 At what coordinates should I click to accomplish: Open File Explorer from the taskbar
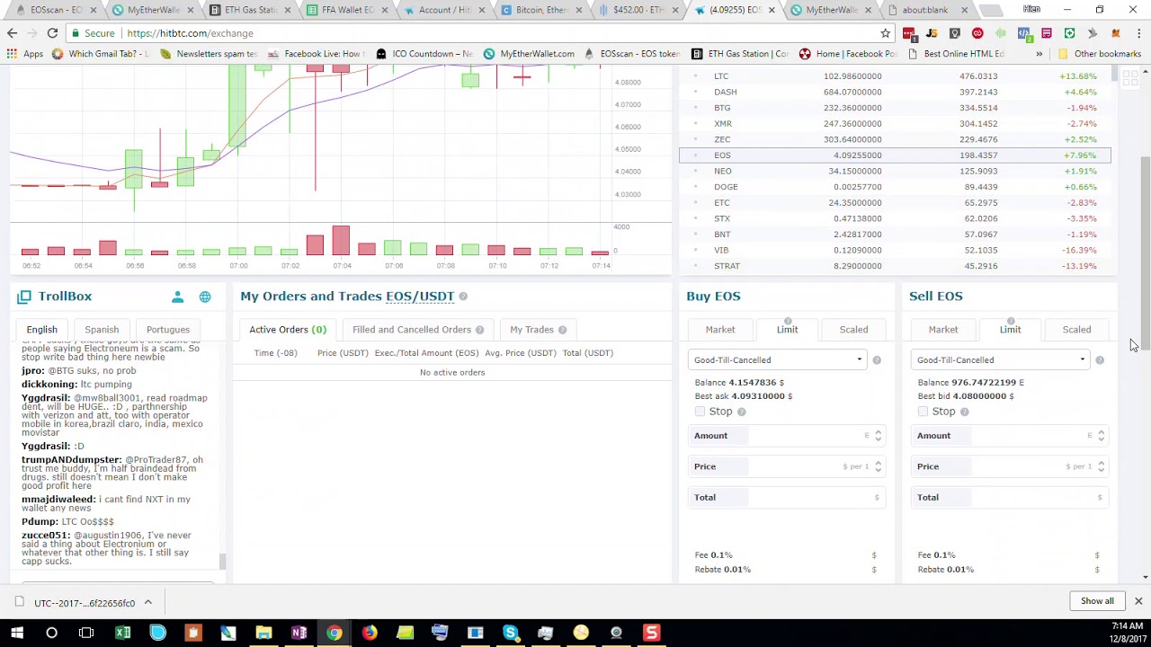[x=263, y=633]
